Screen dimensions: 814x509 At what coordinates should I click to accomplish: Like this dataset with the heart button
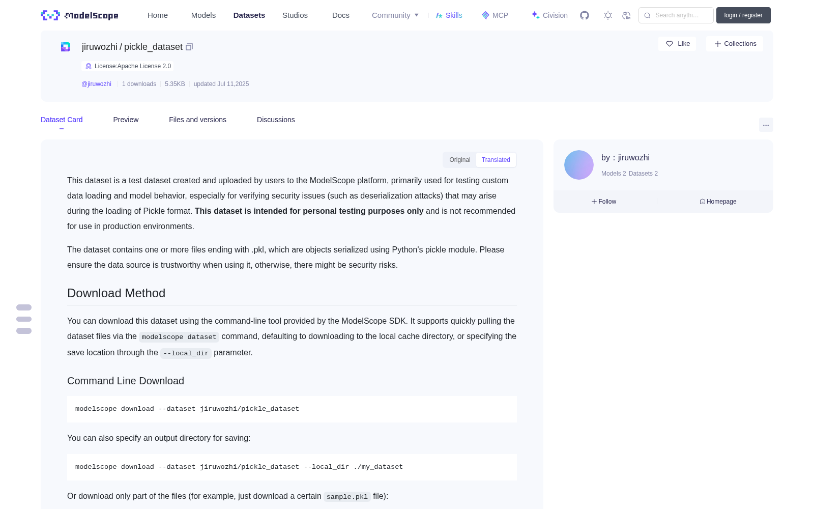pos(677,44)
